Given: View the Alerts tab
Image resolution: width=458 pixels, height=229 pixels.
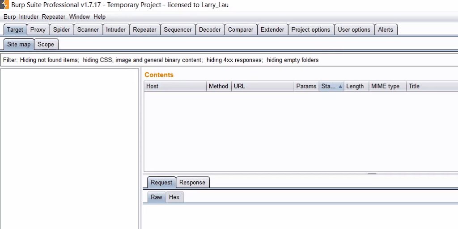Looking at the screenshot, I should [x=386, y=30].
